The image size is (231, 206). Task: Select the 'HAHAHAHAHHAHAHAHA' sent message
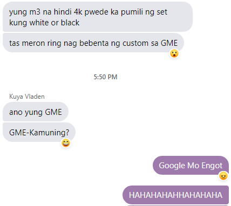click(175, 195)
